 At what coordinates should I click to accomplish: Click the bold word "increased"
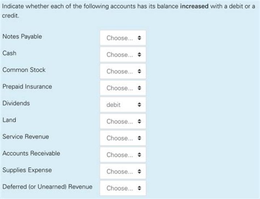(x=194, y=7)
